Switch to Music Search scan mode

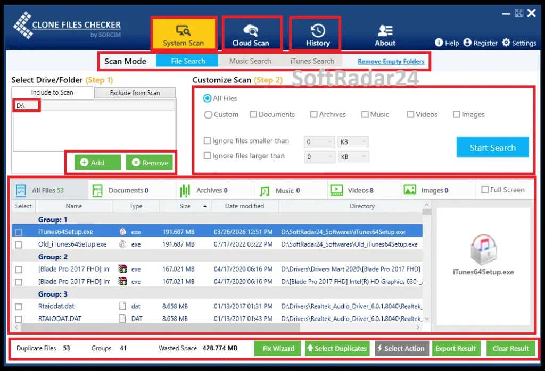pos(250,61)
